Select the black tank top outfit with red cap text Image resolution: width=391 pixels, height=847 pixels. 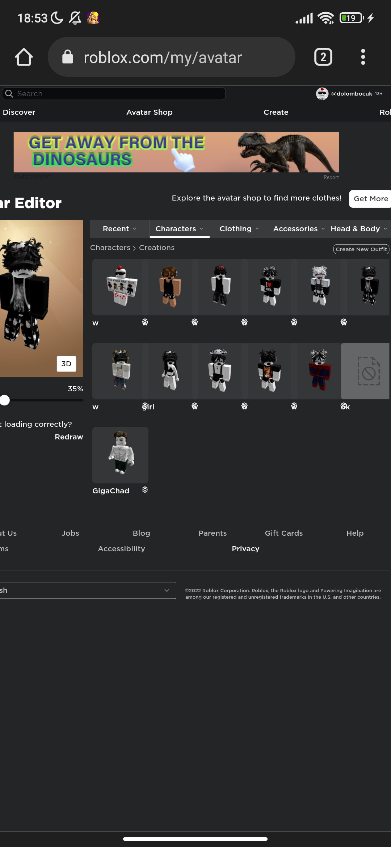tap(220, 287)
